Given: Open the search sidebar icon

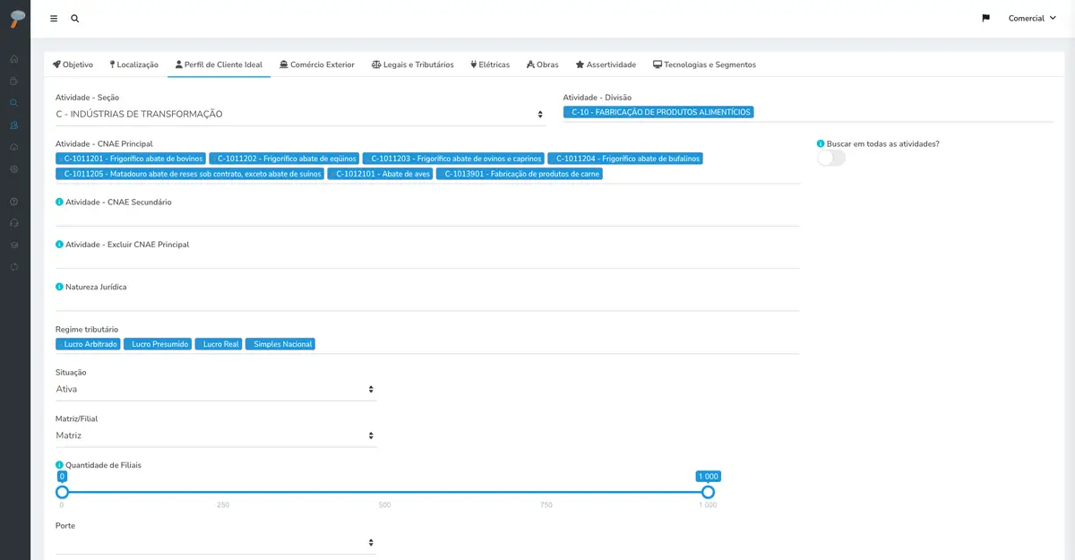Looking at the screenshot, I should click(x=14, y=102).
